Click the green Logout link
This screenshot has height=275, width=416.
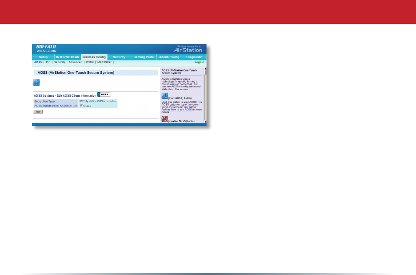[199, 62]
